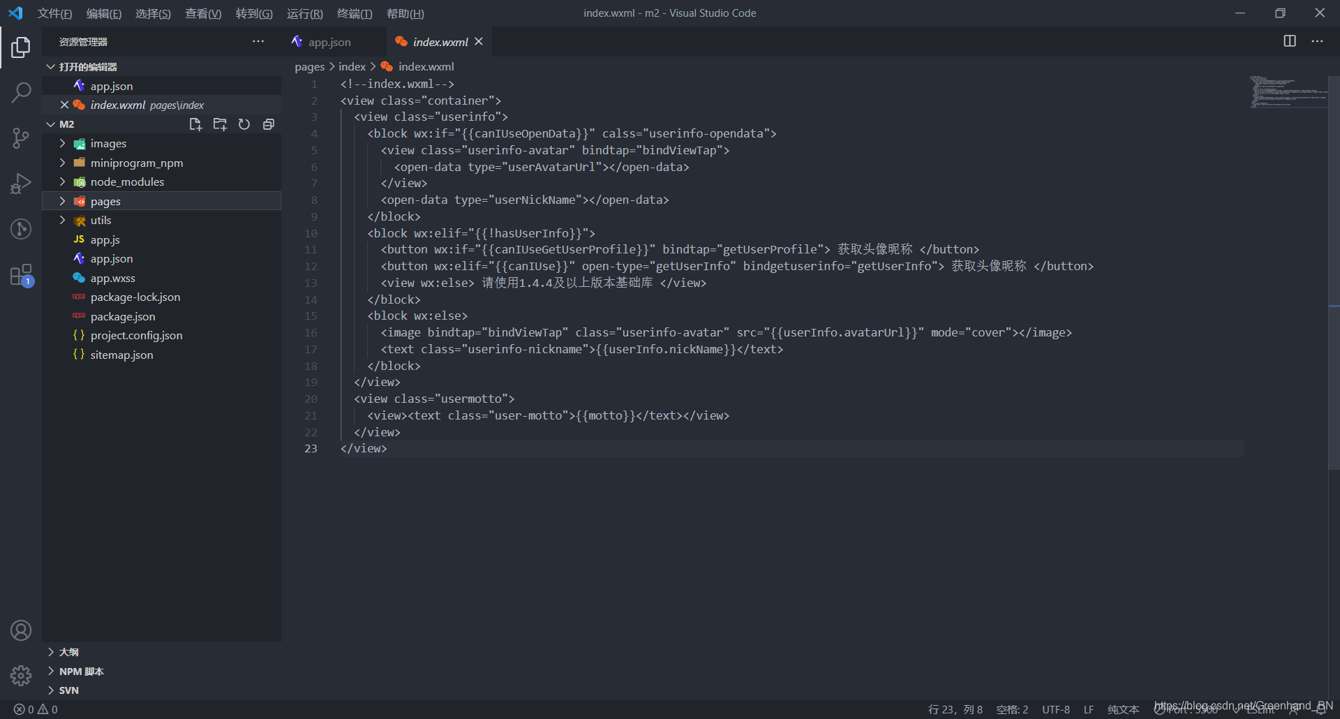Viewport: 1340px width, 719px height.
Task: Open the Run and Debug view
Action: pyautogui.click(x=21, y=184)
